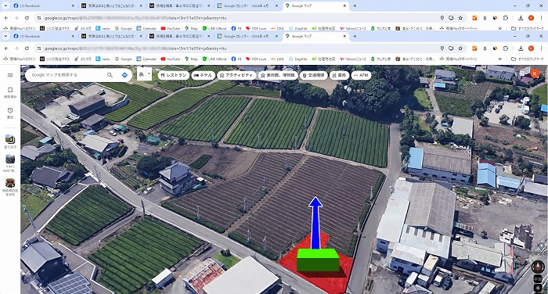Open the 富士宮市 recent place thumbnail

(x=10, y=142)
